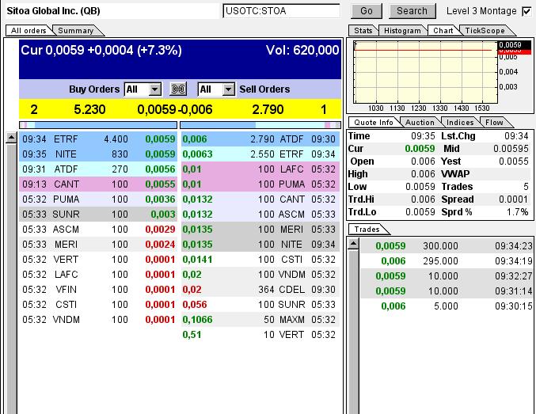Open the Histogram tab

click(x=402, y=30)
